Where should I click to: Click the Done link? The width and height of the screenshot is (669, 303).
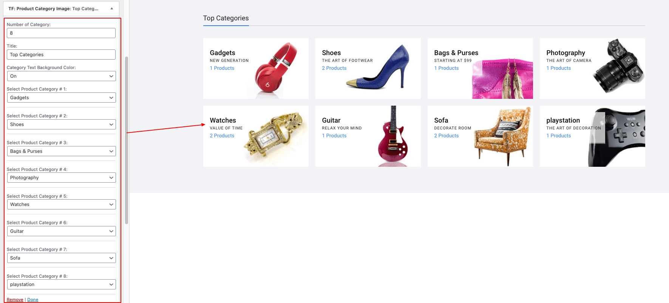point(33,300)
